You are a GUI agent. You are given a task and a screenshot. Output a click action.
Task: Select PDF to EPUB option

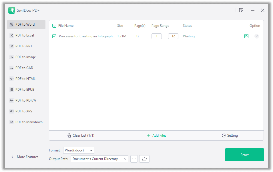pos(26,90)
